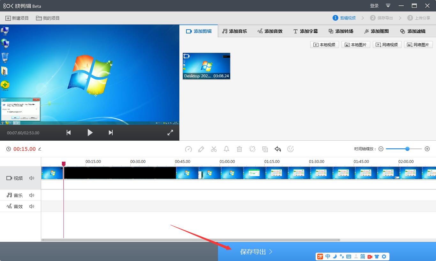The width and height of the screenshot is (436, 261).
Task: Undo the last action with the arrow icon
Action: (278, 149)
